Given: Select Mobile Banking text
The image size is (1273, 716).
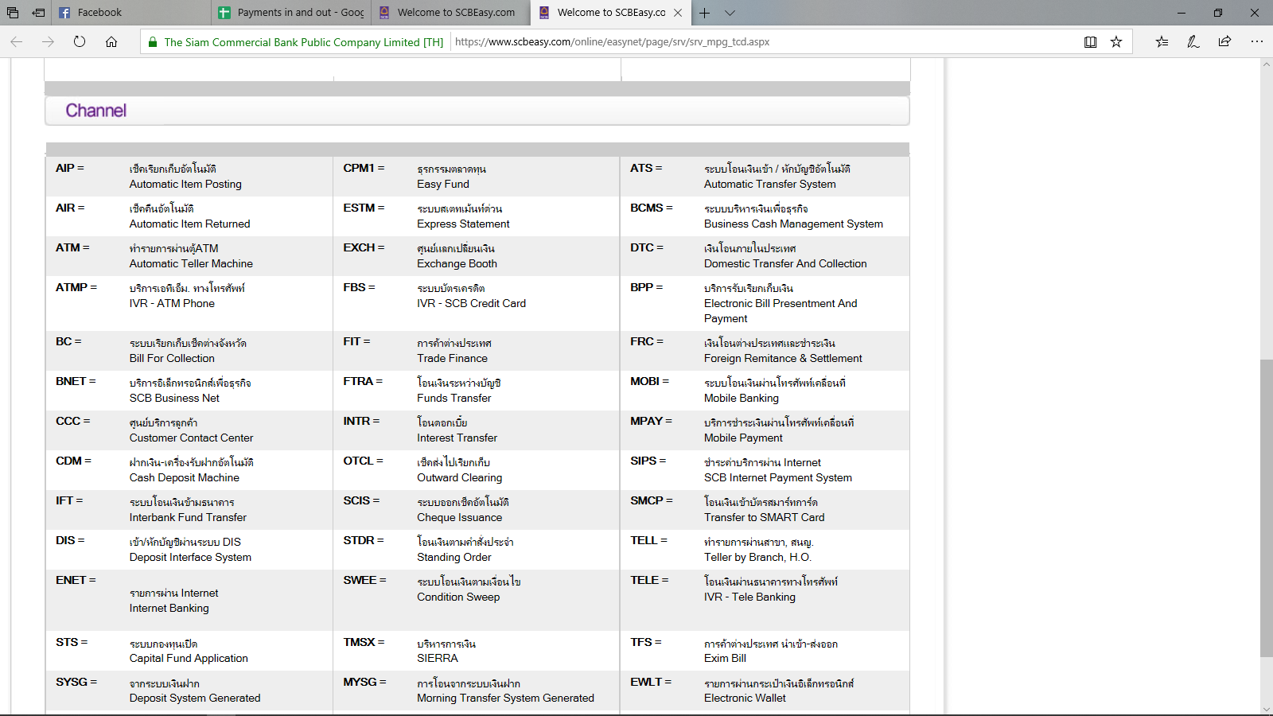Looking at the screenshot, I should pyautogui.click(x=741, y=398).
